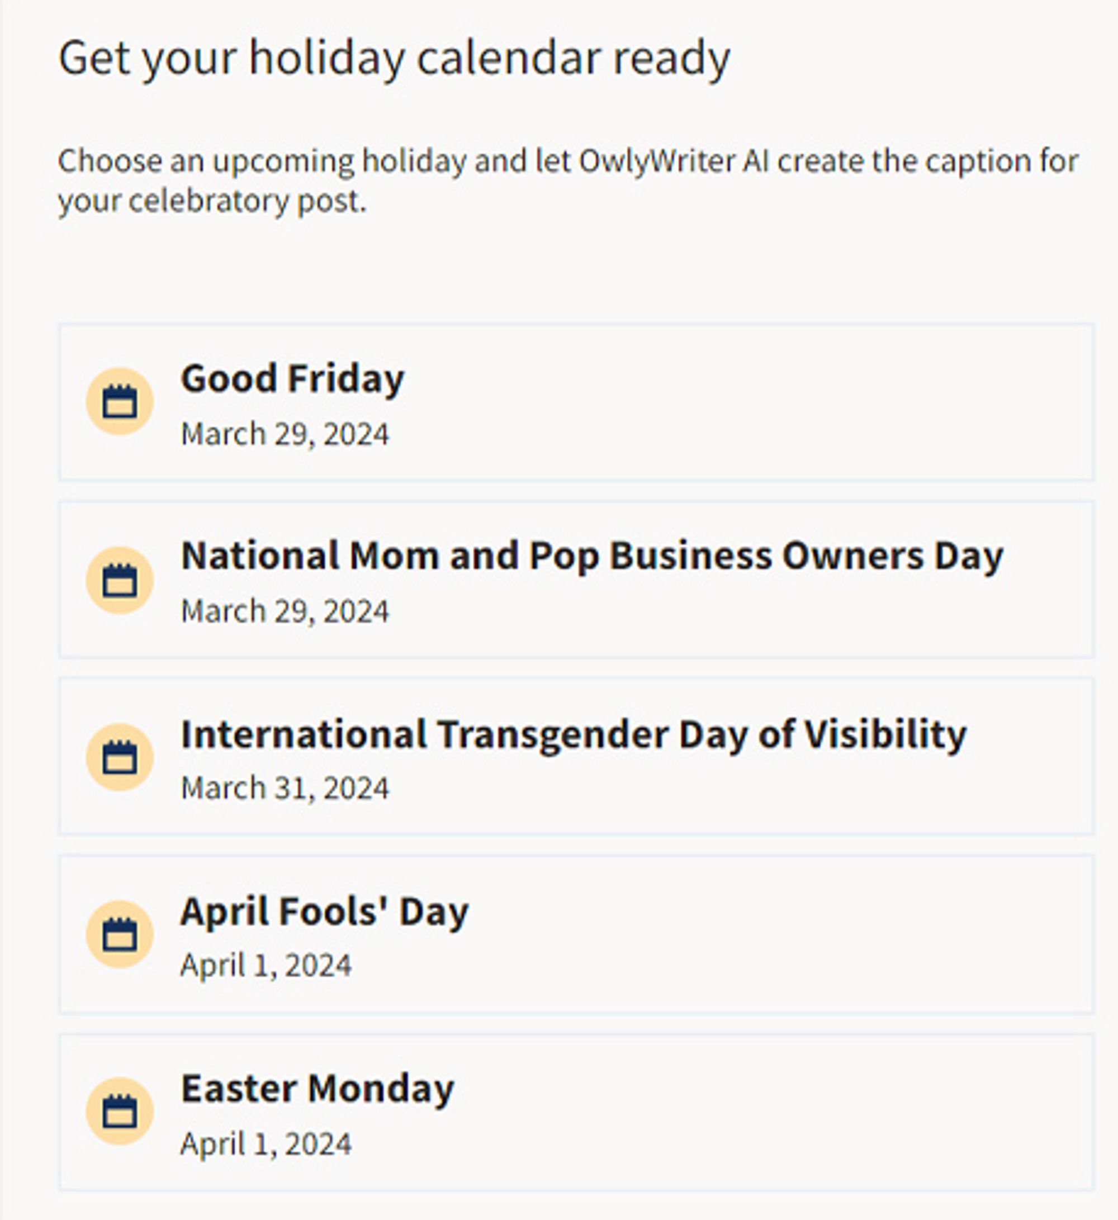
Task: Click empty space in April Fools' Day card
Action: pos(757,935)
